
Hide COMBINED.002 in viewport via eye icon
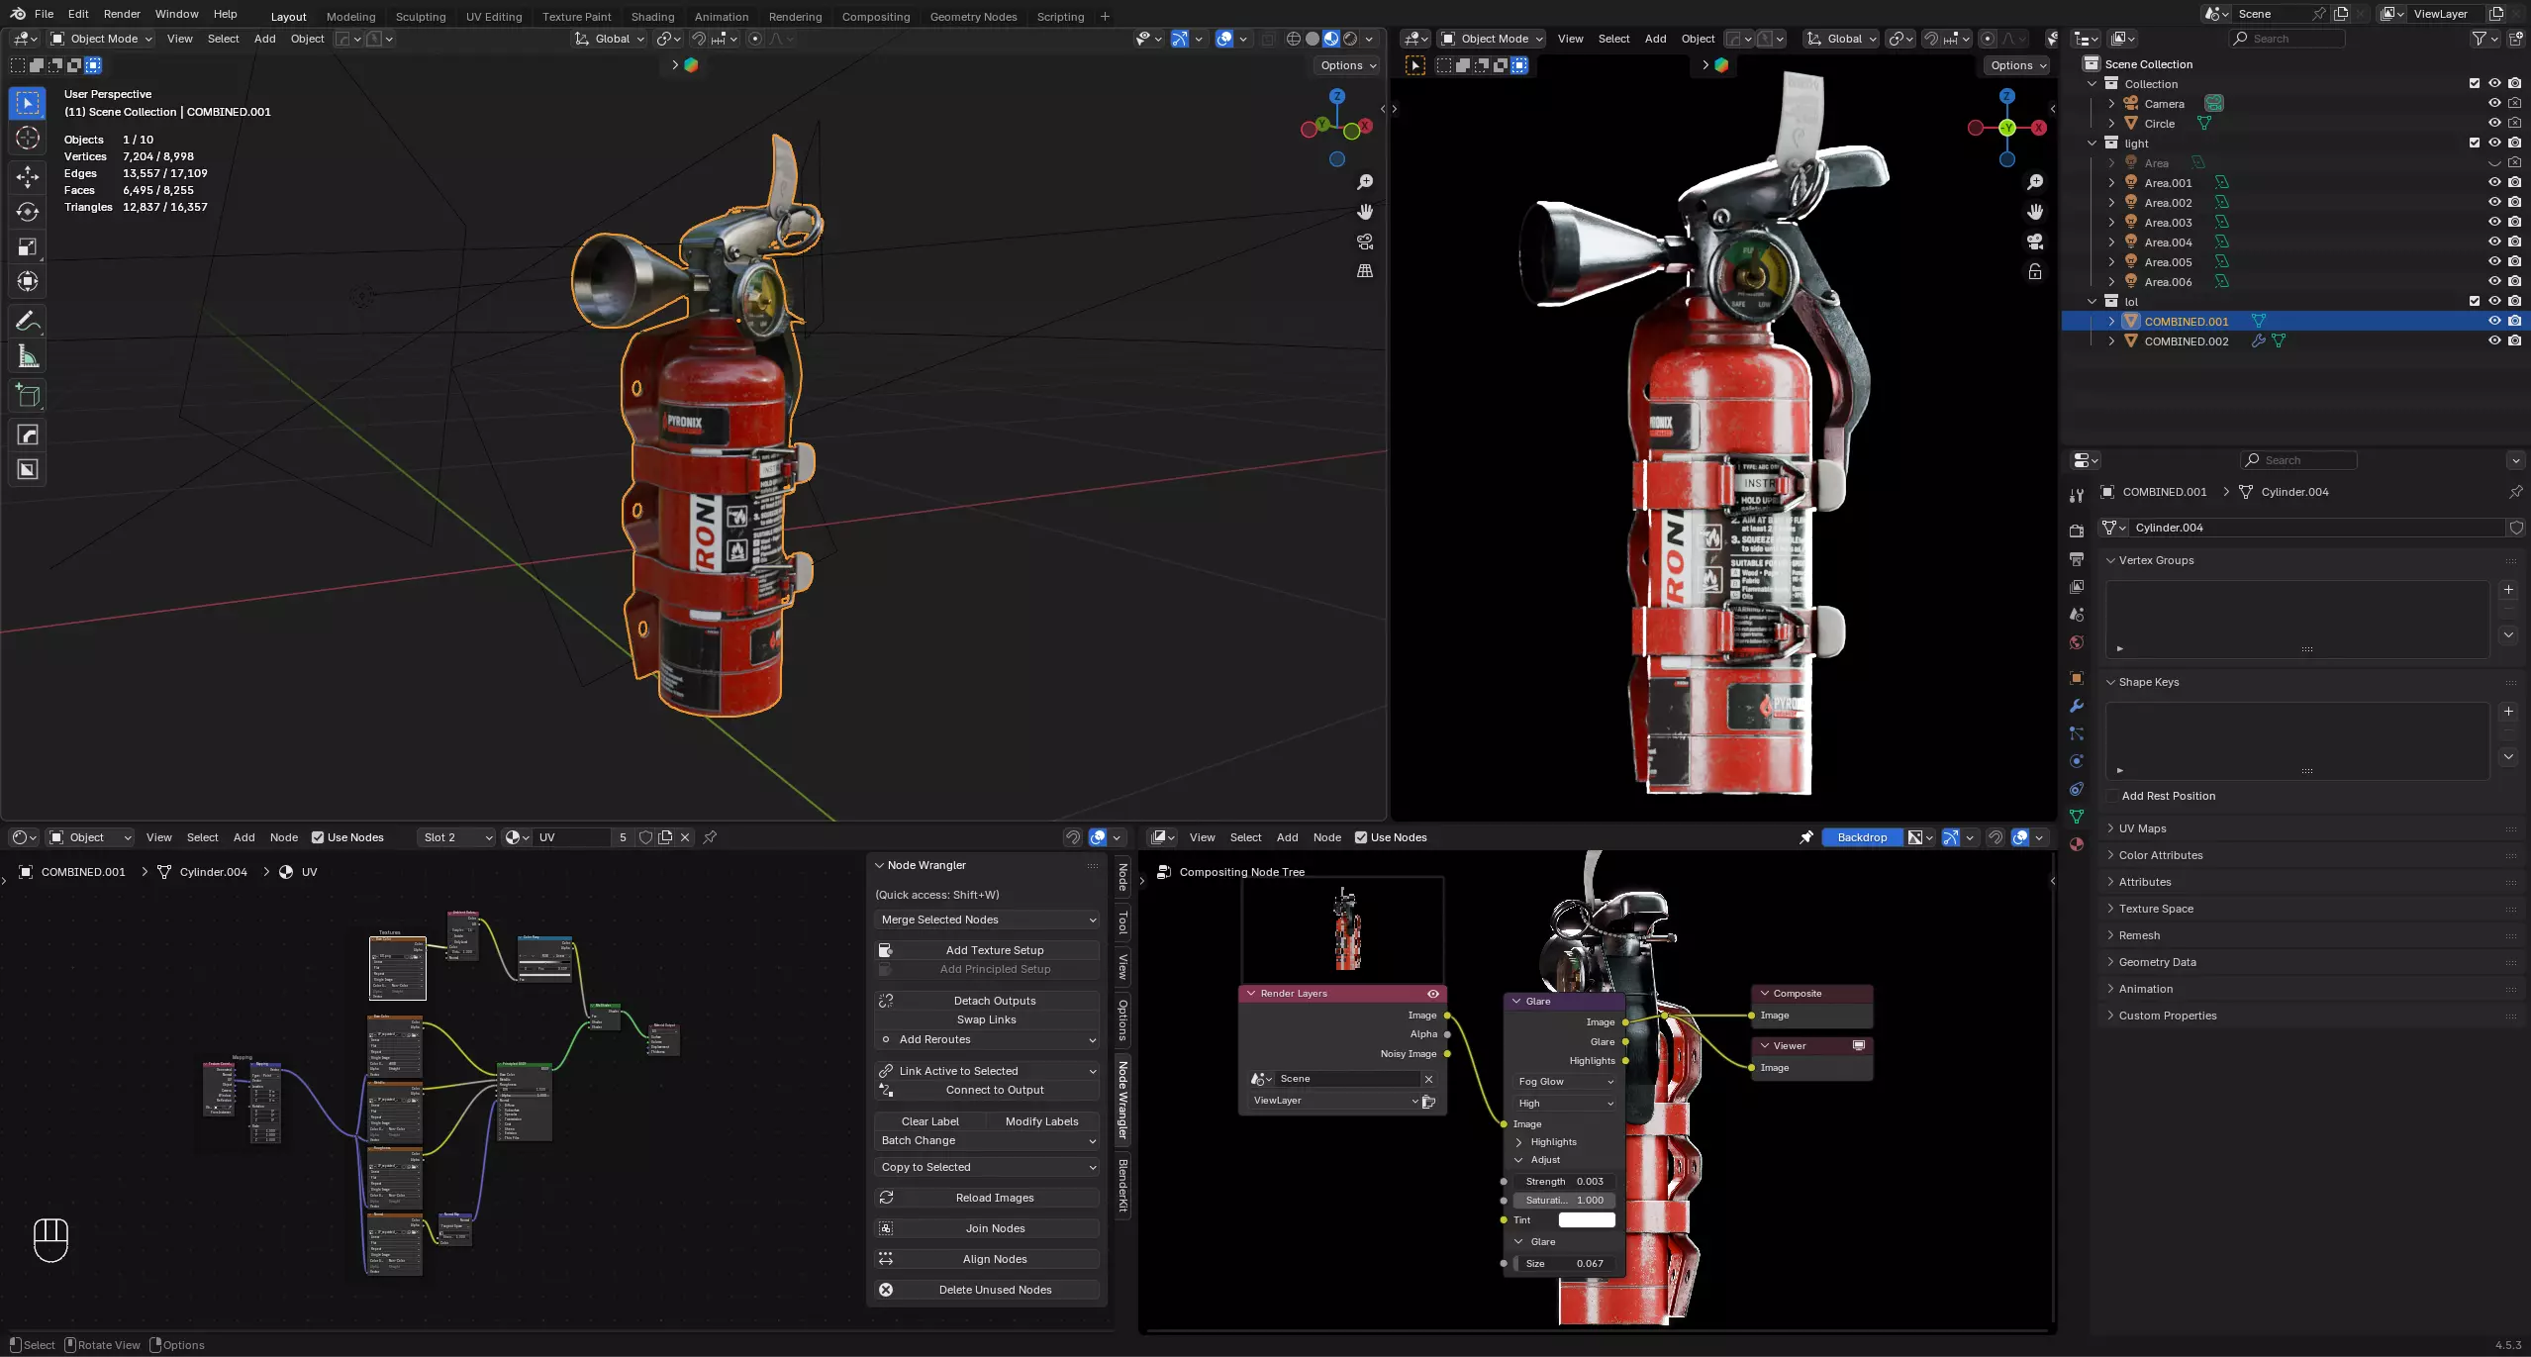point(2494,340)
